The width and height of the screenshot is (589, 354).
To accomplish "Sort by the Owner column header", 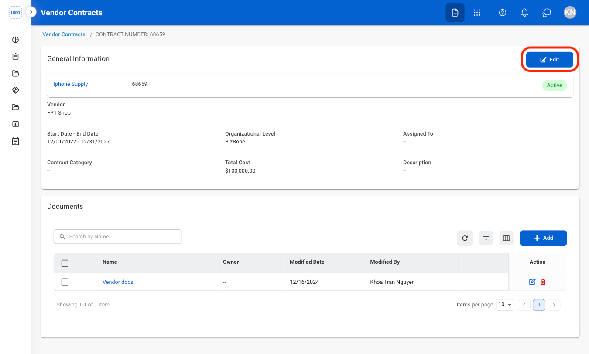I will (x=231, y=262).
